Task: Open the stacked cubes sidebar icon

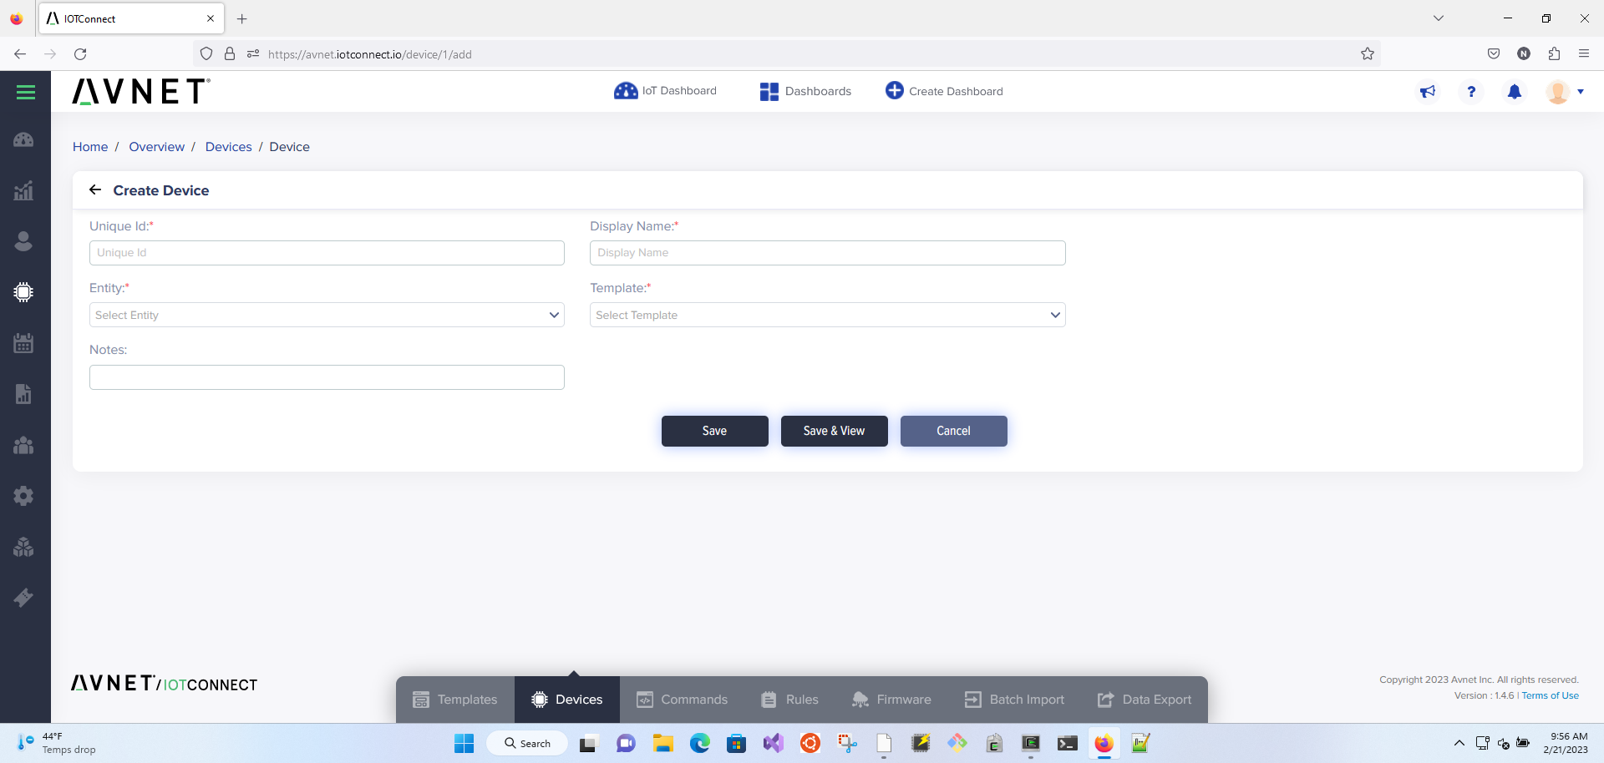Action: [x=23, y=547]
